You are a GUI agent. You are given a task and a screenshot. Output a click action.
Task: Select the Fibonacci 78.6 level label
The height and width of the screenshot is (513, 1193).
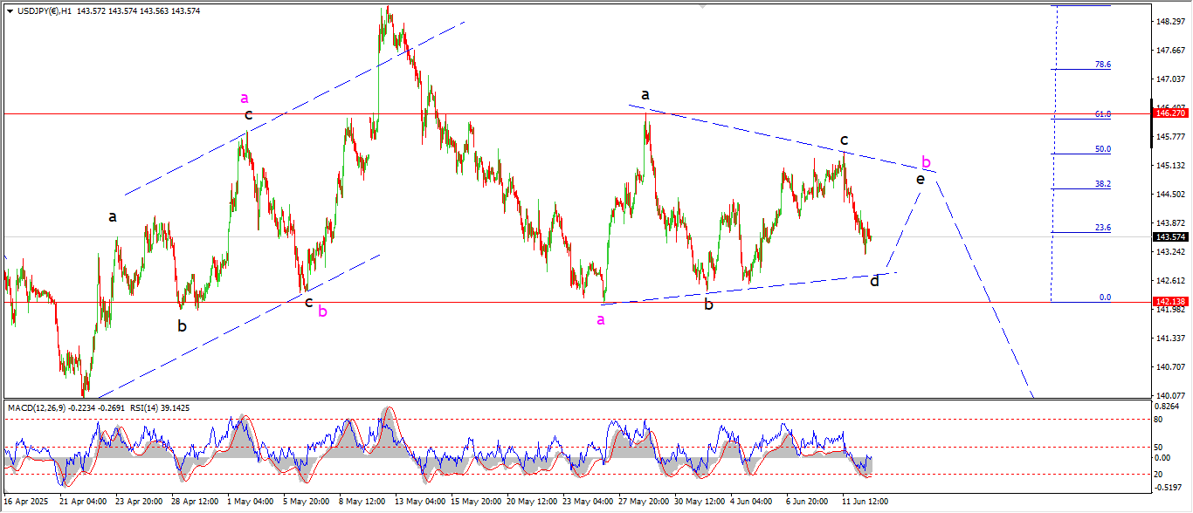point(1102,65)
